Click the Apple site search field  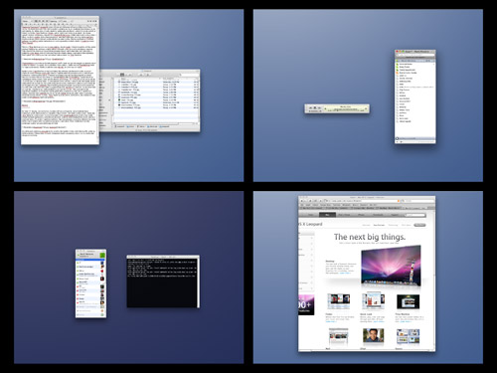pos(415,215)
